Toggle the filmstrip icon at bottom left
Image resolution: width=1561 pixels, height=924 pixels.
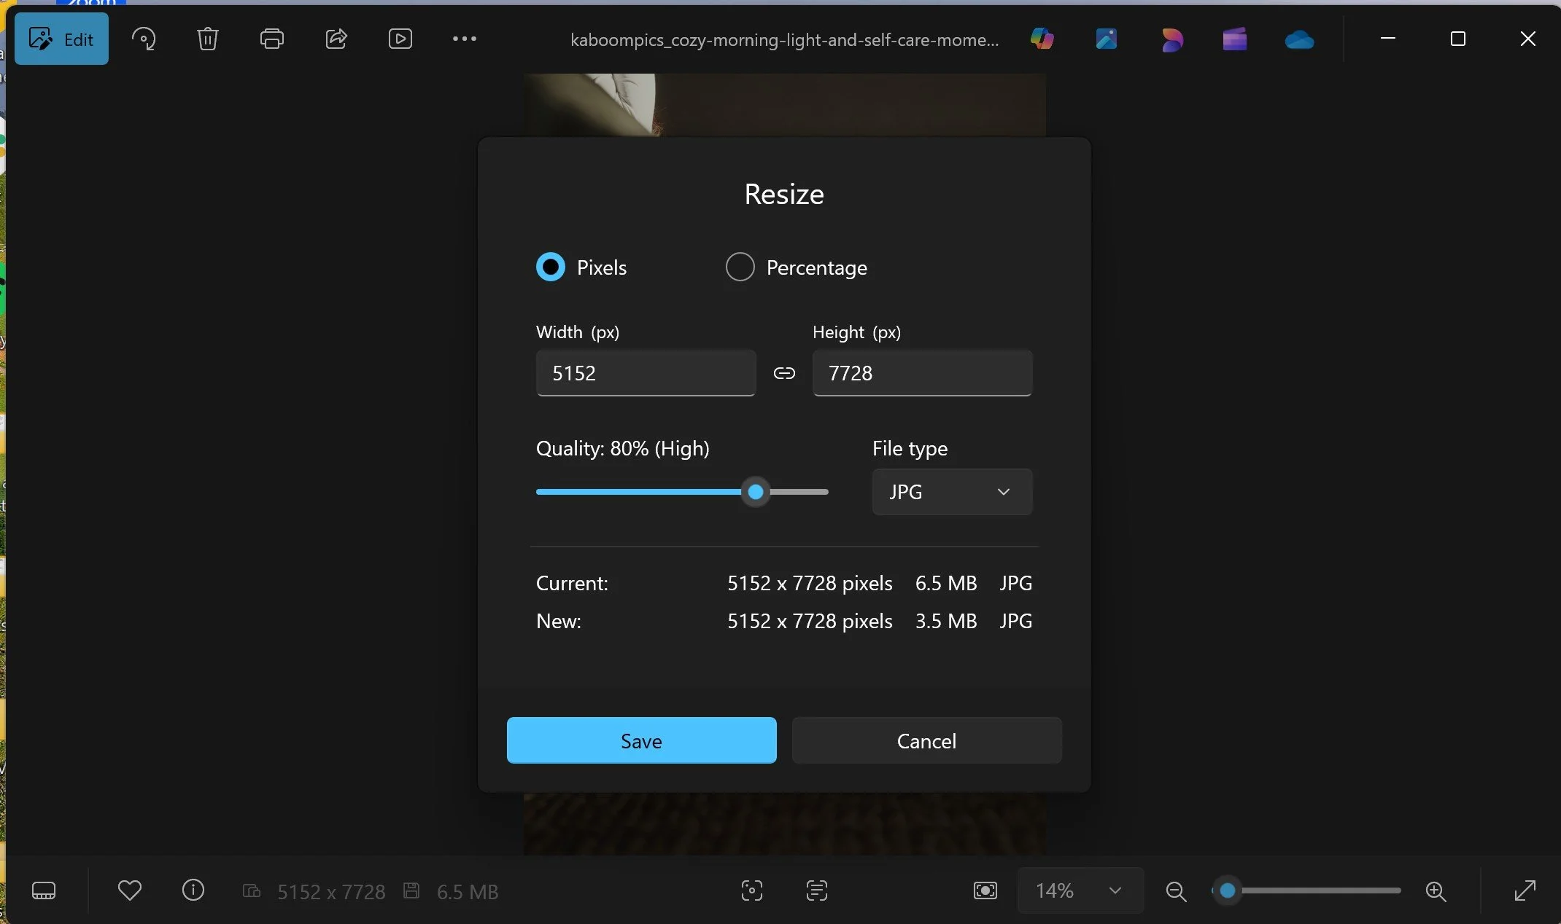pyautogui.click(x=44, y=890)
